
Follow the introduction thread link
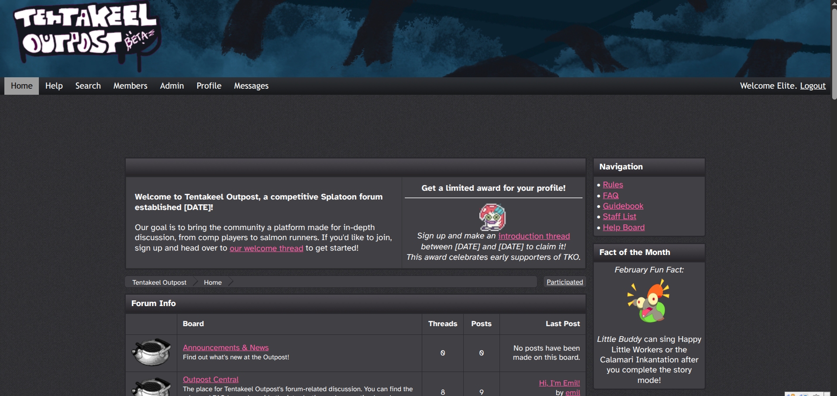[534, 236]
